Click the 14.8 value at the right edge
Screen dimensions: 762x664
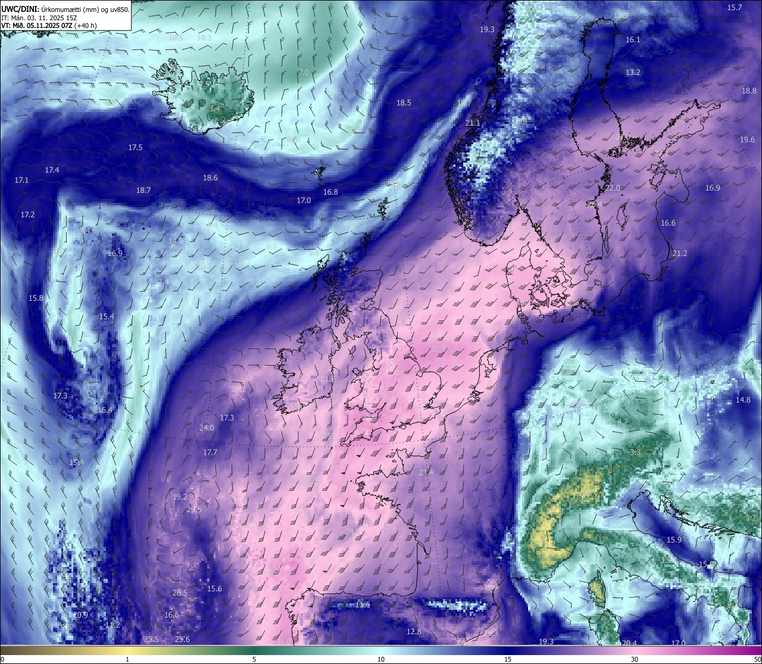click(x=743, y=400)
